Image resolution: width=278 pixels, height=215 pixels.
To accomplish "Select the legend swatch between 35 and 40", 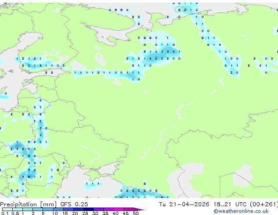I will click(x=109, y=209).
